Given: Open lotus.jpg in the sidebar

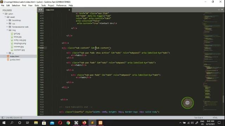Looking at the screenshot, I should (x=18, y=37).
